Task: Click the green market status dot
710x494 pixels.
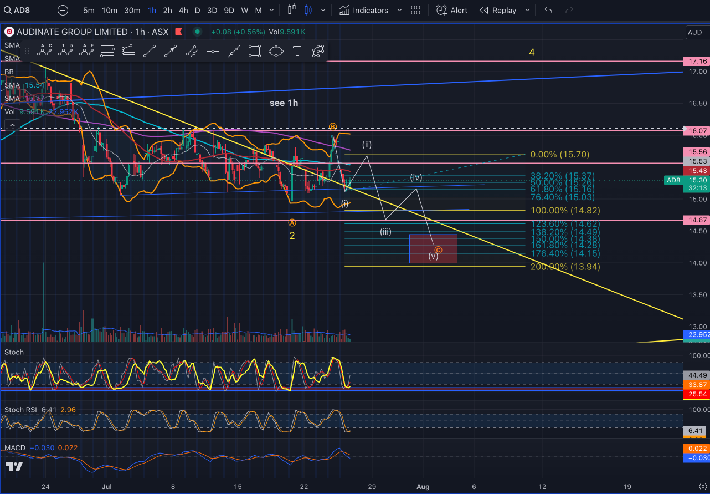Action: [197, 32]
